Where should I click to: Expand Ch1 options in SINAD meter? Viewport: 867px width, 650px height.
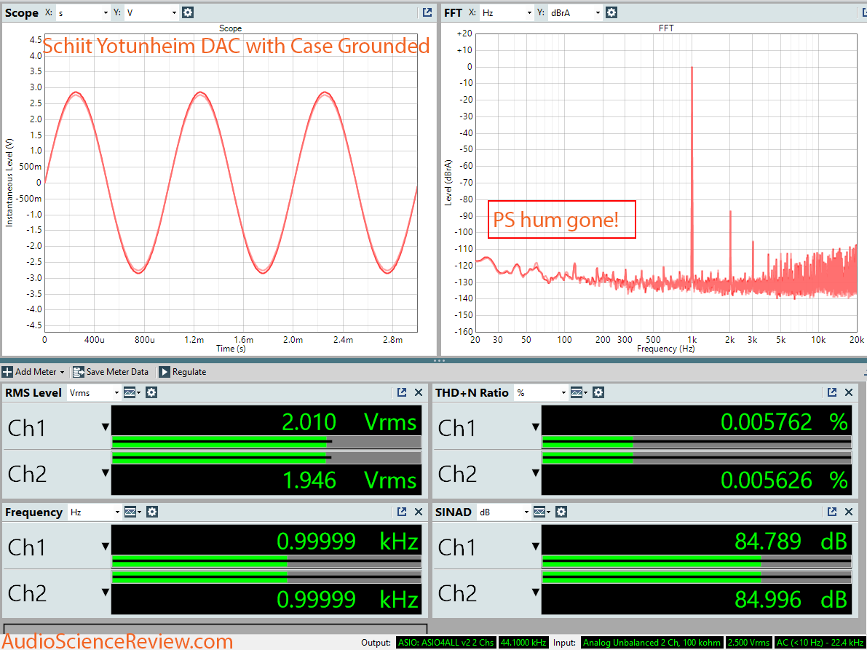[x=535, y=546]
